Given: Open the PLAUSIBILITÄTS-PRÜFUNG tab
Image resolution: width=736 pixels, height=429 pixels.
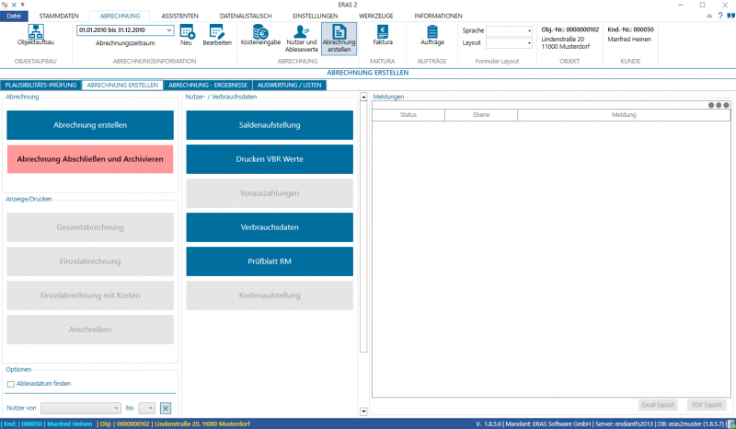Looking at the screenshot, I should pyautogui.click(x=40, y=85).
